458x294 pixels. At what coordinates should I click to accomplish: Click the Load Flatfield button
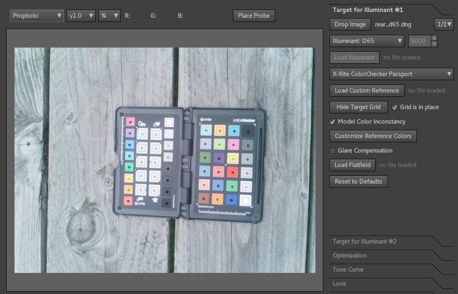point(352,165)
